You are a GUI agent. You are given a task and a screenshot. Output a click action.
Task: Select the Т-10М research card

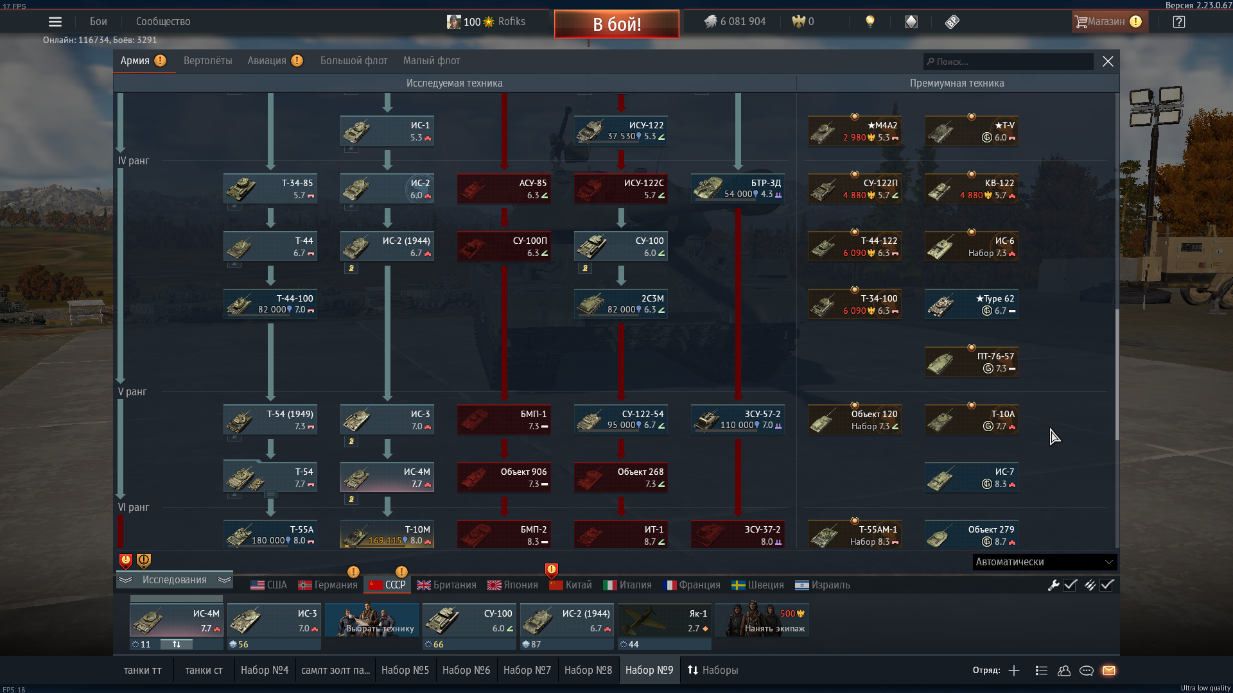tap(387, 534)
